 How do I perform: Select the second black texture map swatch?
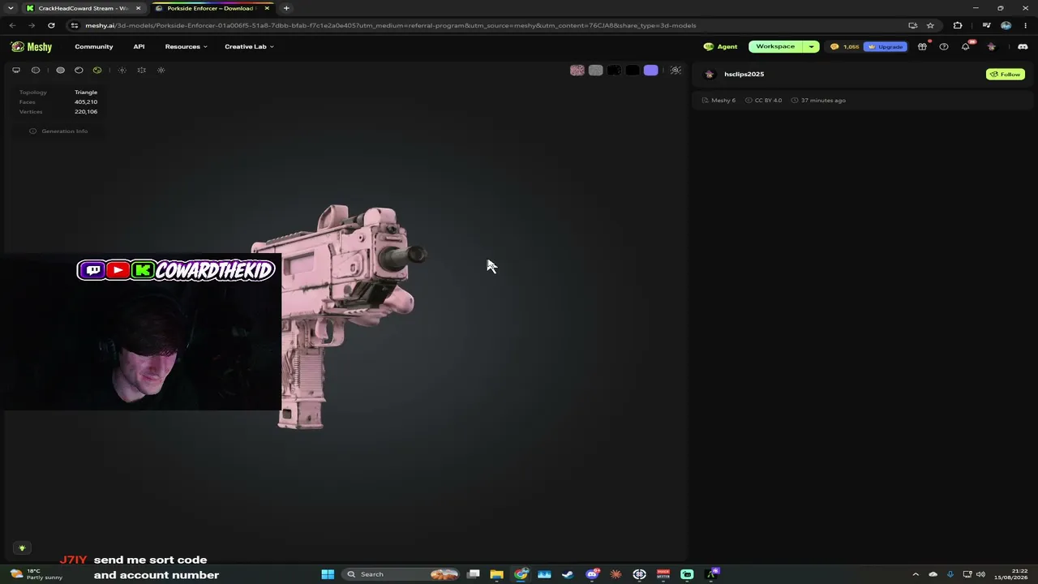tap(633, 71)
